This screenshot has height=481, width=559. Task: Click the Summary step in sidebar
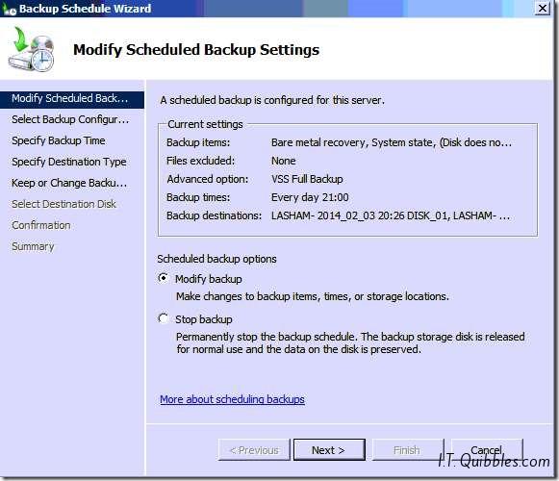(33, 246)
